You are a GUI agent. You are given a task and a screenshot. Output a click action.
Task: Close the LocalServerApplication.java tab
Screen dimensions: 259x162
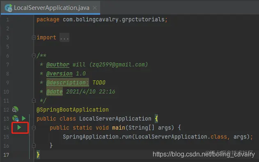95,8
